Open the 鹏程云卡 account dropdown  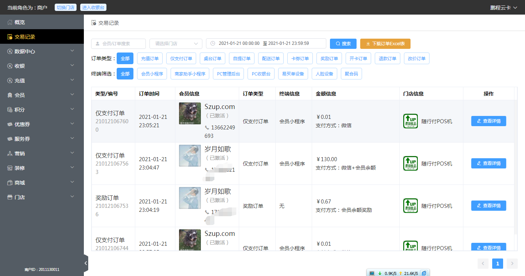pos(504,8)
